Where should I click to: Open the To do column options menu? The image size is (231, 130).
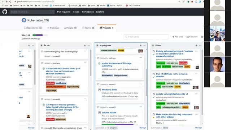point(89,45)
